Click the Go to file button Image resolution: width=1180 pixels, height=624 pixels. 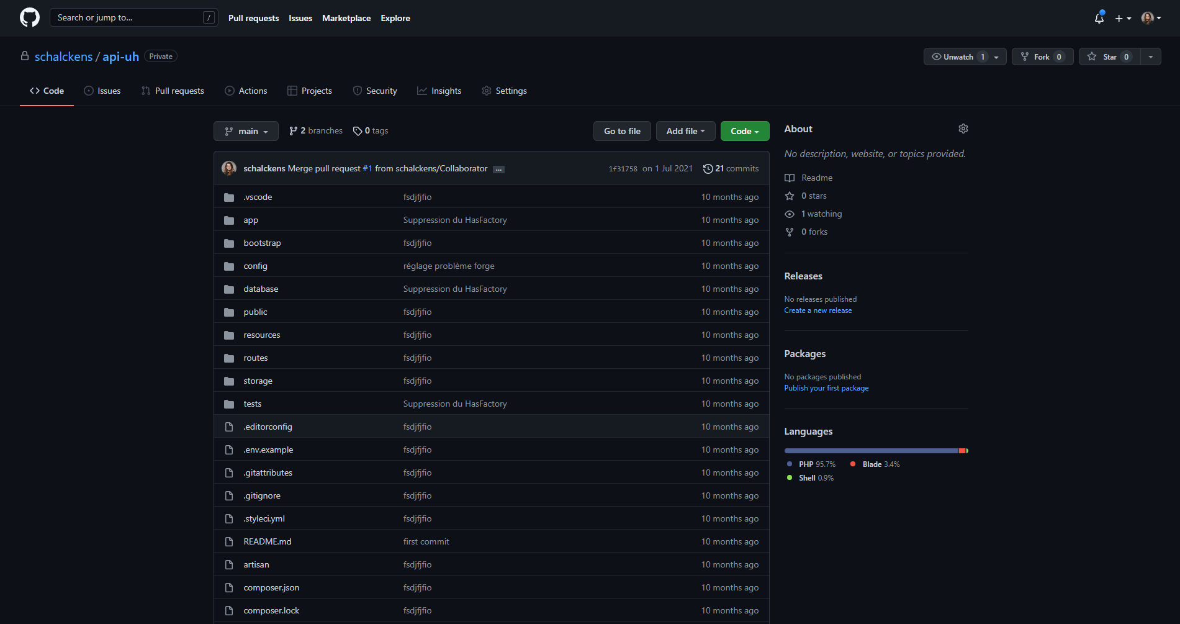tap(622, 131)
